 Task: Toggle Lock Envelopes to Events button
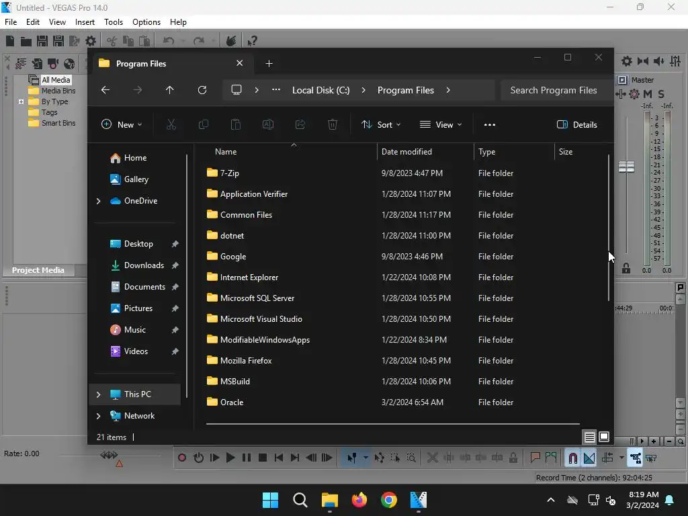636,458
